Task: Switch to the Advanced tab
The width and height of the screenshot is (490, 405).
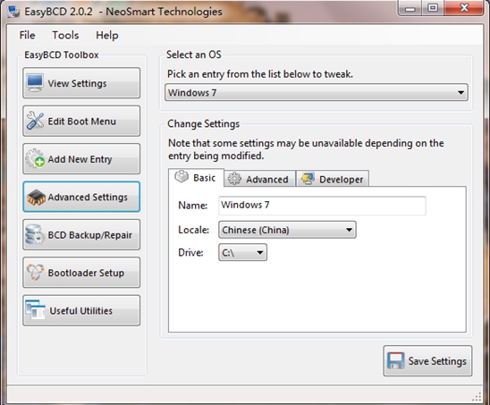Action: (259, 179)
